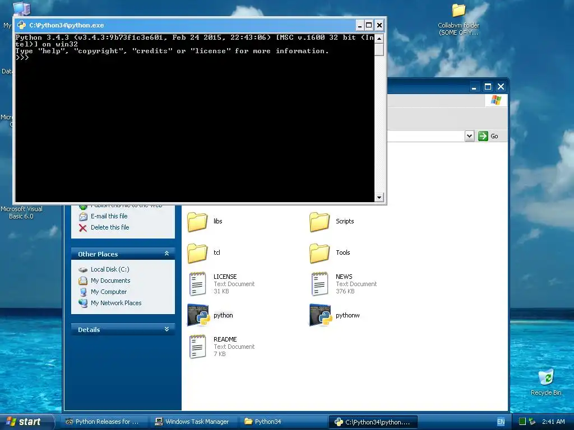Switch to Python34 folder taskbar button
This screenshot has height=430, width=574.
coord(283,422)
